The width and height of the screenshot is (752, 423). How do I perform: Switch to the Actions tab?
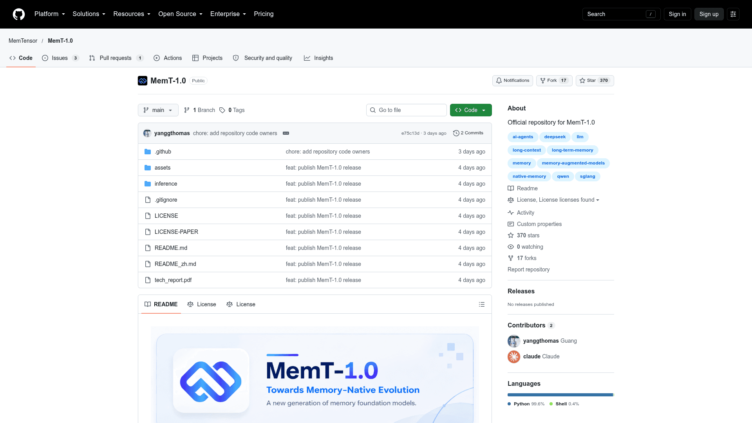(168, 58)
